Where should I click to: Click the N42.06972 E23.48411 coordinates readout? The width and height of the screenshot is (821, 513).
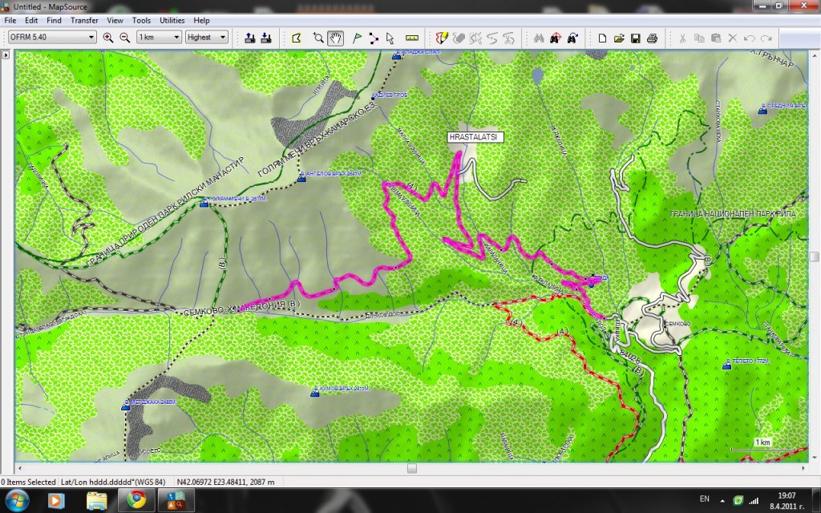tap(225, 482)
